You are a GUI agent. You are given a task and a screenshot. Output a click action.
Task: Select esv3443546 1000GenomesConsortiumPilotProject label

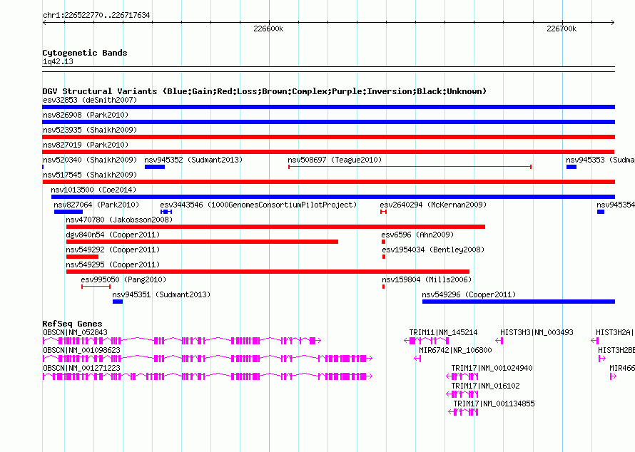[258, 205]
